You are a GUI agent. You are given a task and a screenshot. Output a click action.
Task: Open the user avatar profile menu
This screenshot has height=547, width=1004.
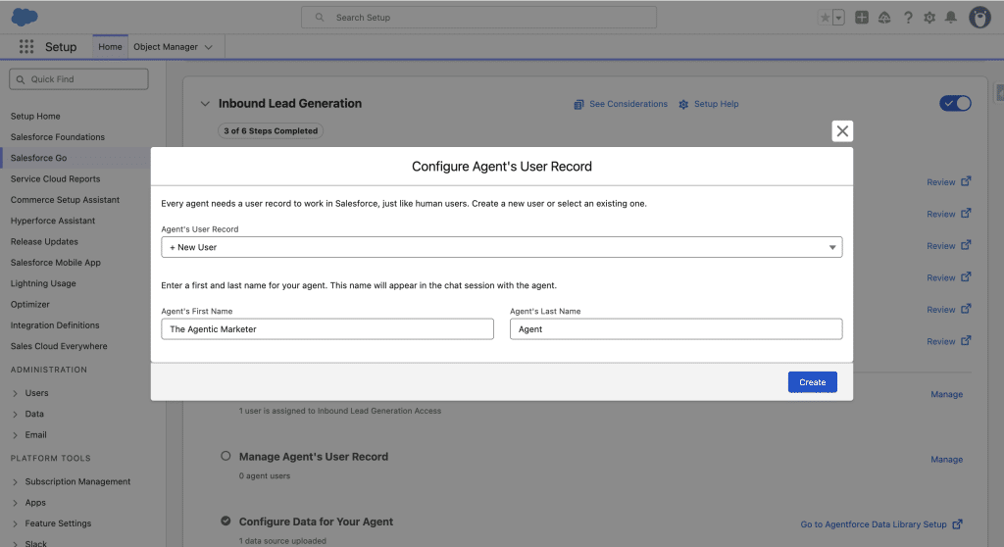coord(979,18)
